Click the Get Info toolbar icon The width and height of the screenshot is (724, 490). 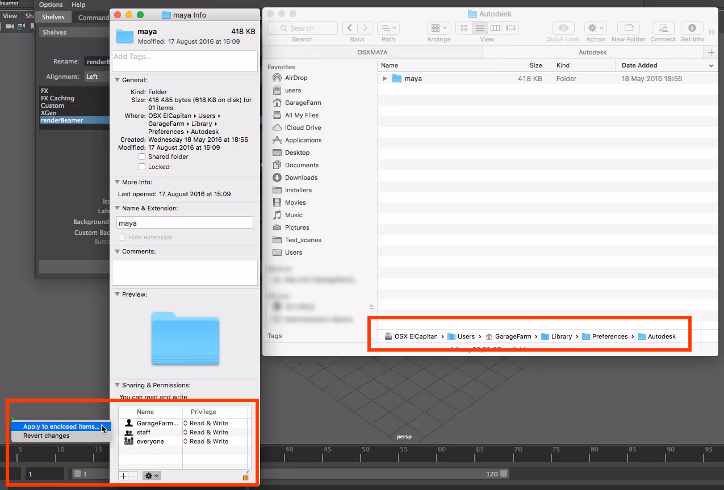click(x=692, y=27)
